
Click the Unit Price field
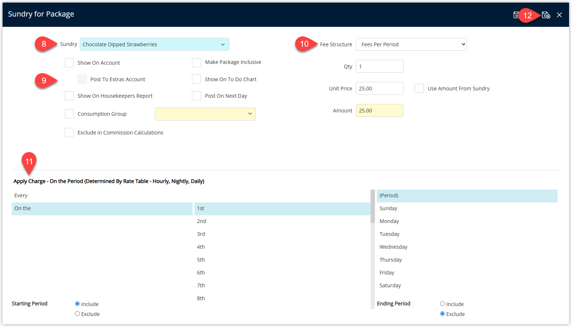(380, 89)
